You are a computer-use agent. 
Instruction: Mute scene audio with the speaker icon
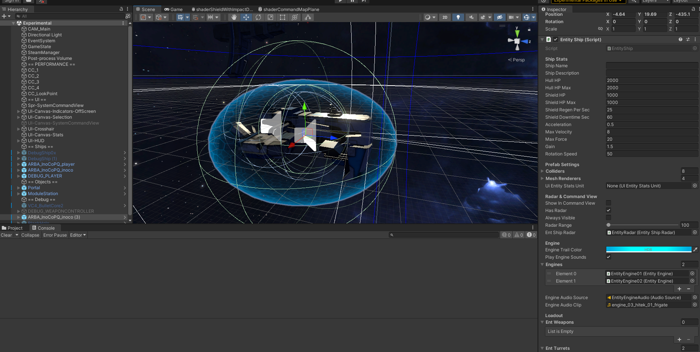tap(471, 17)
